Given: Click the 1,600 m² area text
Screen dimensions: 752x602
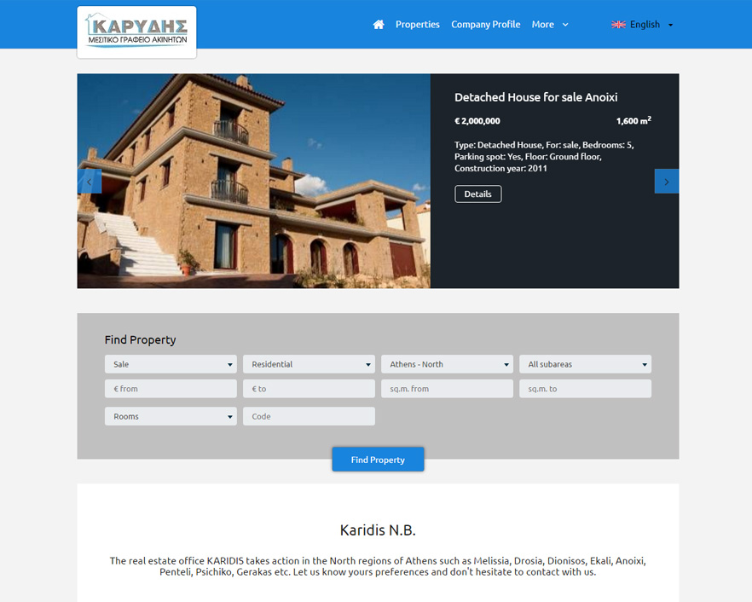Looking at the screenshot, I should tap(633, 120).
